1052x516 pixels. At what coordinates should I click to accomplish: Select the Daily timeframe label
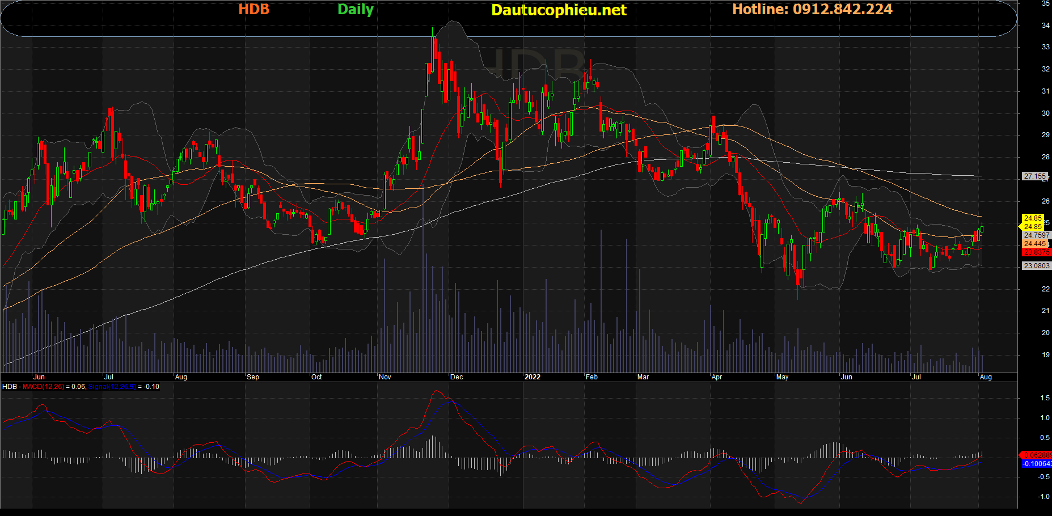click(356, 10)
